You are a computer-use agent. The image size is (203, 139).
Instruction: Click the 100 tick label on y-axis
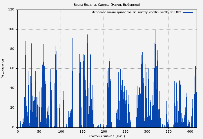(12, 29)
